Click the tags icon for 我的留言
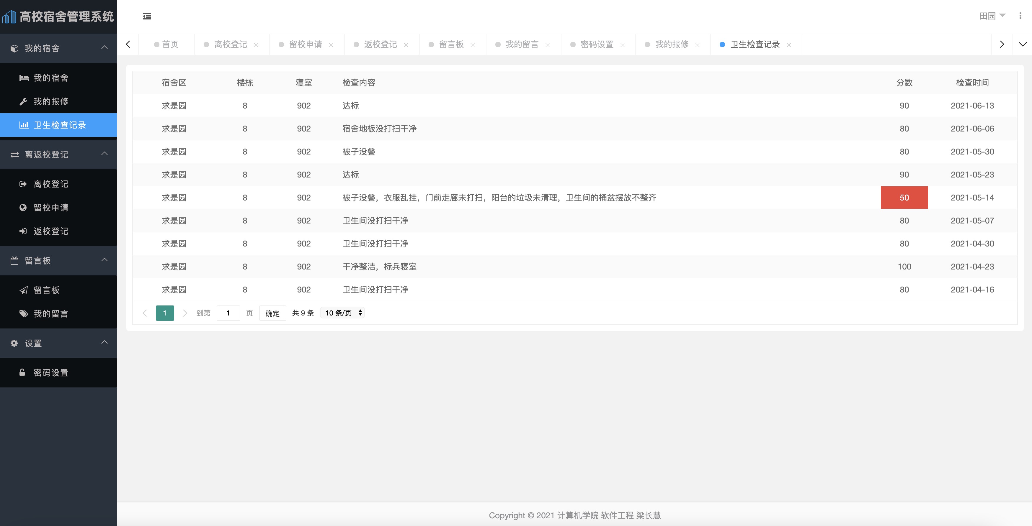 (24, 314)
